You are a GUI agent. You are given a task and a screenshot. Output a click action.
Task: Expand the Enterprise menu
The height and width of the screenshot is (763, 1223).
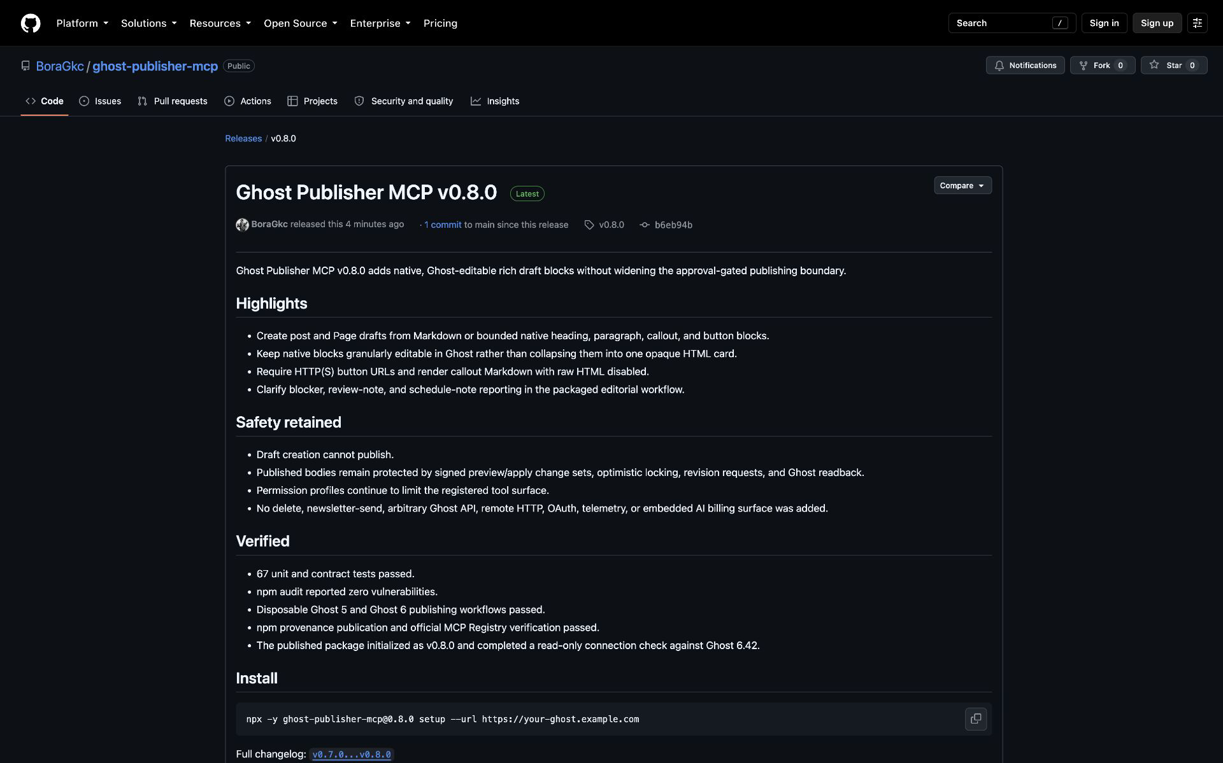[380, 23]
